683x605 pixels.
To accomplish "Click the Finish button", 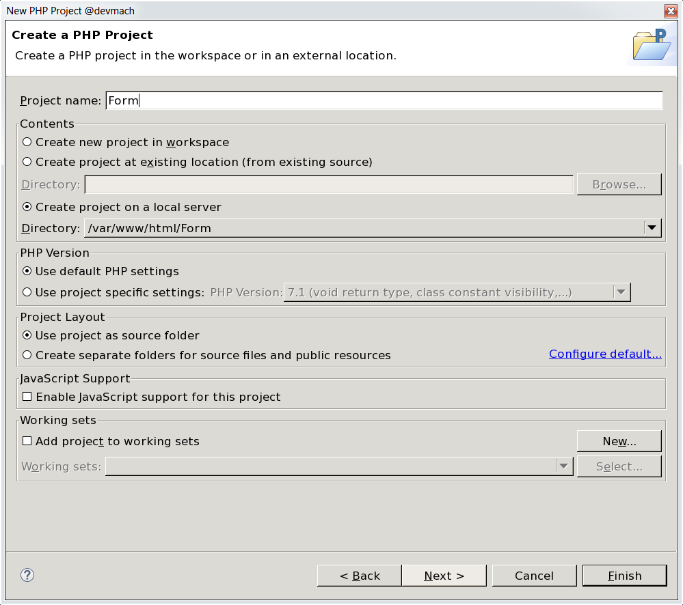I will tap(624, 576).
